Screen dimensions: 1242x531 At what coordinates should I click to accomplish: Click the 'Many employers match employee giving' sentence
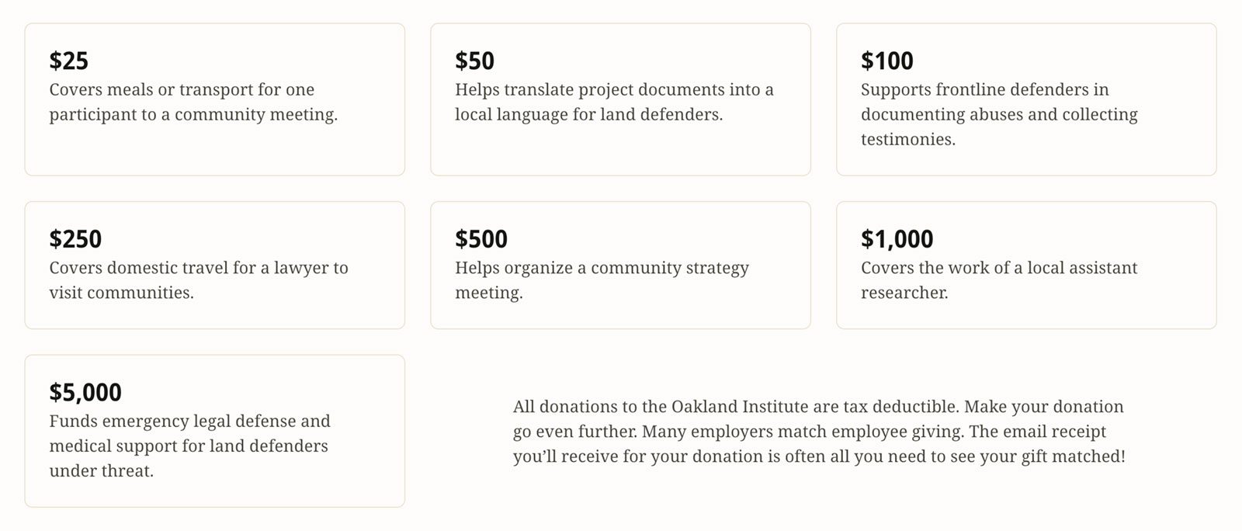pyautogui.click(x=803, y=432)
